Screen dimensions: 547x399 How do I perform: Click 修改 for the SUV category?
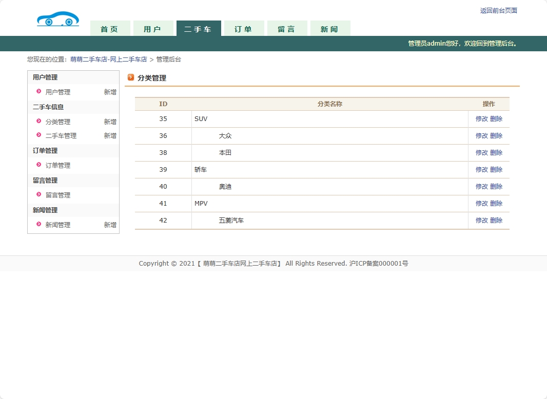(481, 119)
